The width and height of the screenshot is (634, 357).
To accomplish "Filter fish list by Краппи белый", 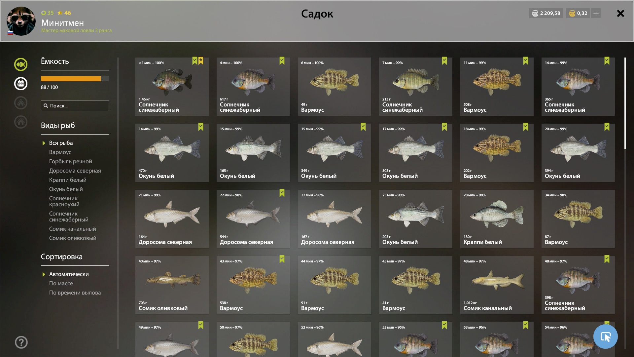I will 68,180.
